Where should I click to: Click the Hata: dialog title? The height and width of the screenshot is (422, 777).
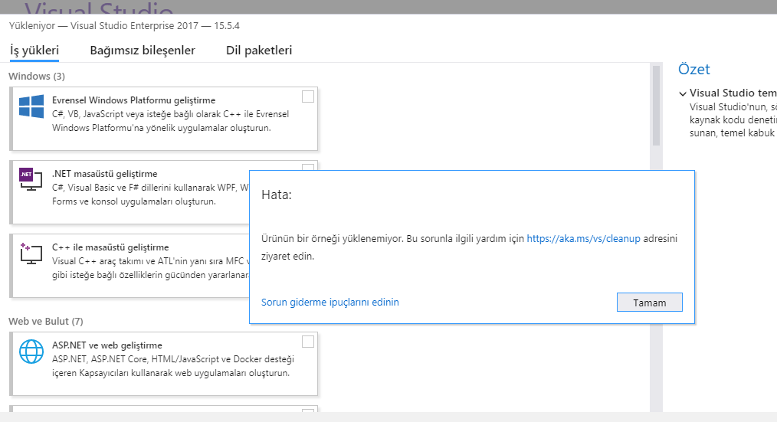[x=277, y=195]
